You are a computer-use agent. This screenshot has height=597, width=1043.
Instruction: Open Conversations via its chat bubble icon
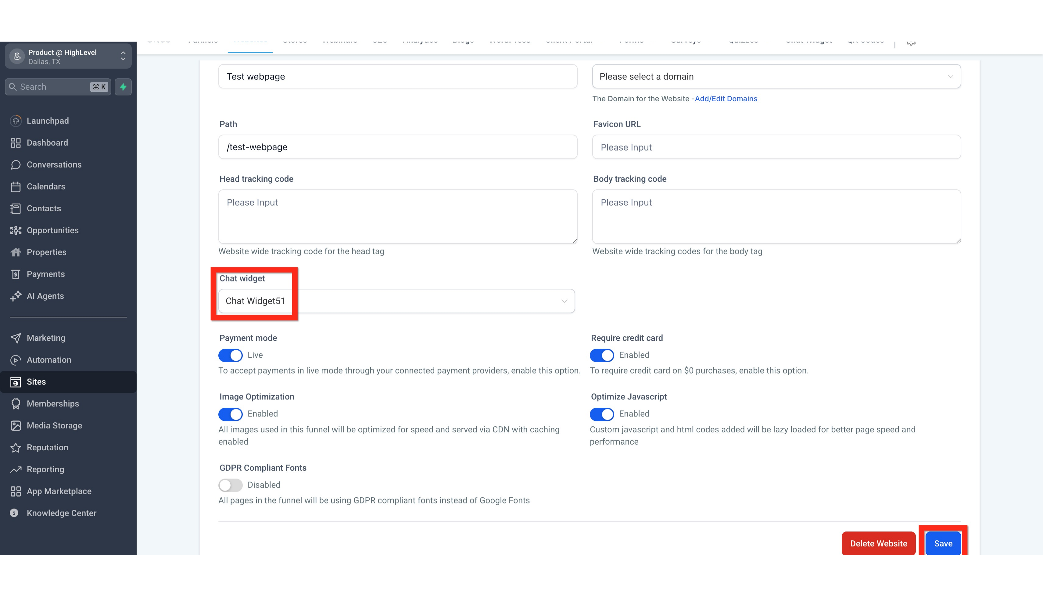(16, 164)
